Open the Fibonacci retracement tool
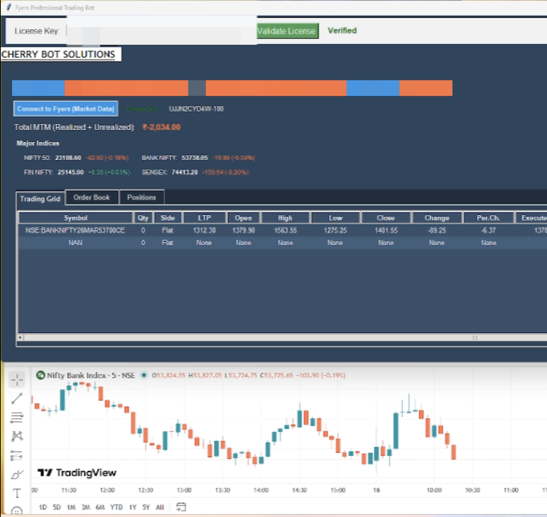Screen dimensions: 547x517 pyautogui.click(x=17, y=418)
